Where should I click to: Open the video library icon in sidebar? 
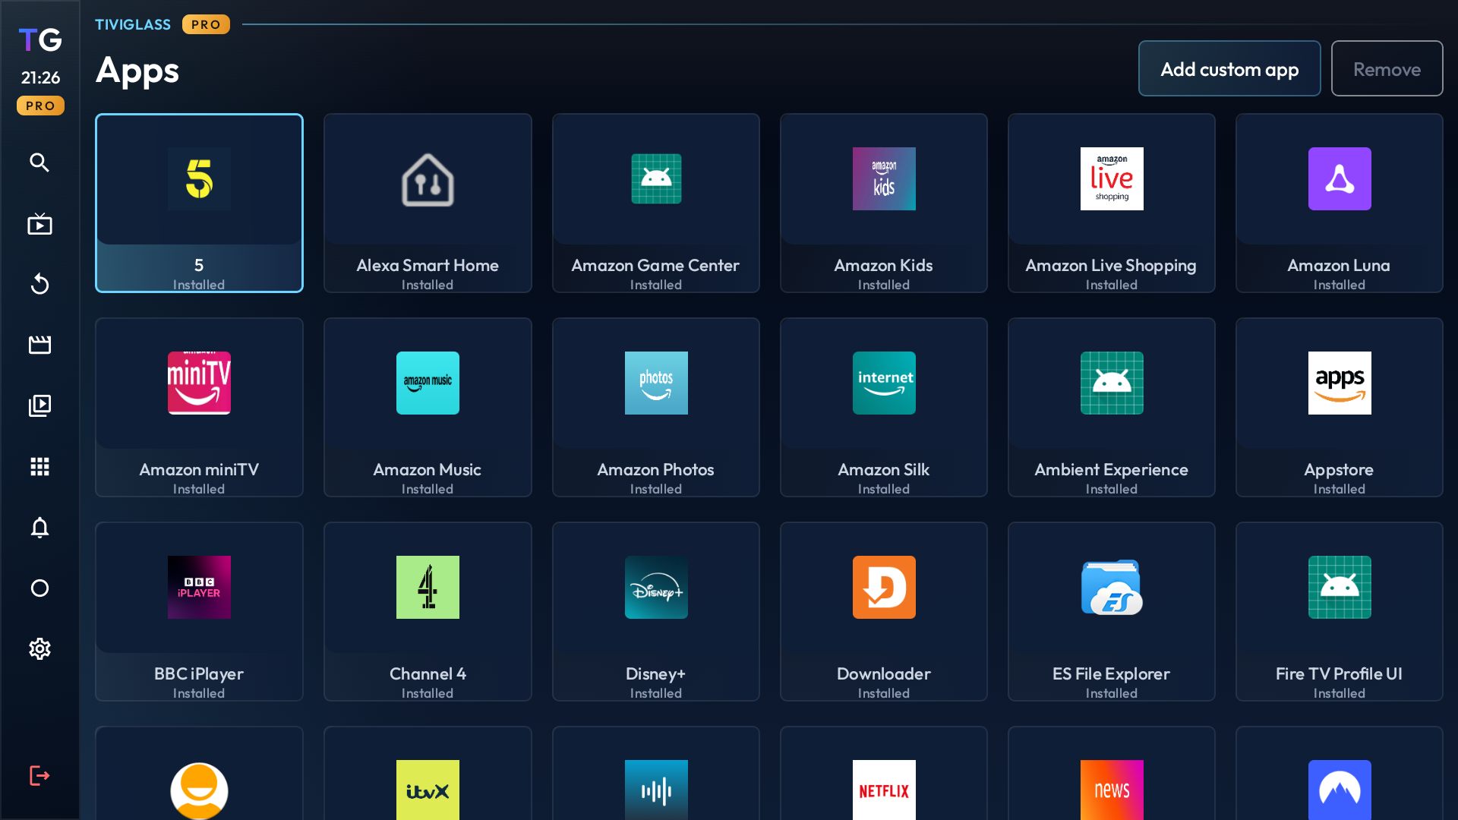[x=39, y=405]
